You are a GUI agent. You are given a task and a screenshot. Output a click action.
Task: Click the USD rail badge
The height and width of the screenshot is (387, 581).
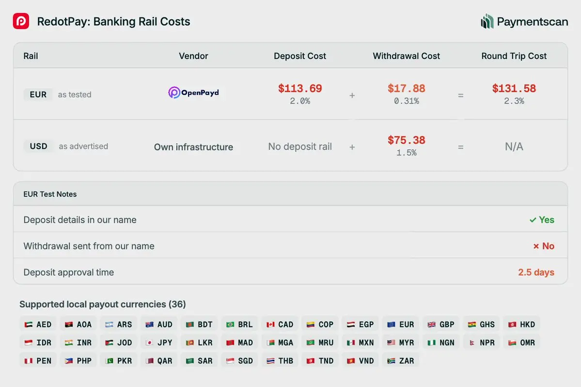tap(39, 146)
